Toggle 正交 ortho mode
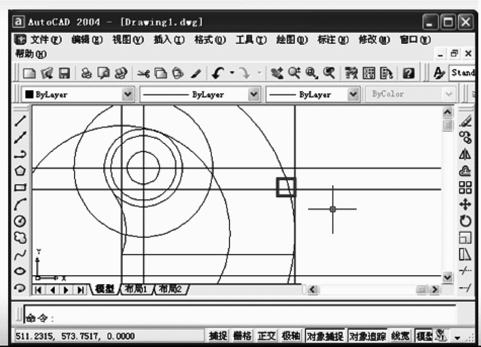 pyautogui.click(x=267, y=336)
